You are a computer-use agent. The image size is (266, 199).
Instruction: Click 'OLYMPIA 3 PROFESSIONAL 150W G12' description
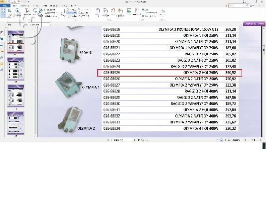point(188,29)
